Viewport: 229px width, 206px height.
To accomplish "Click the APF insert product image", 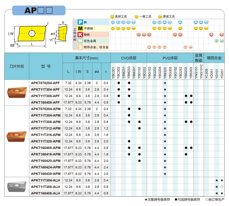I will [17, 92].
